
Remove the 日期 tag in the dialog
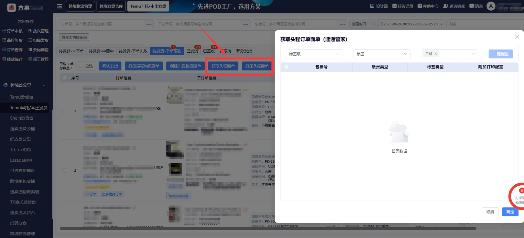(436, 54)
